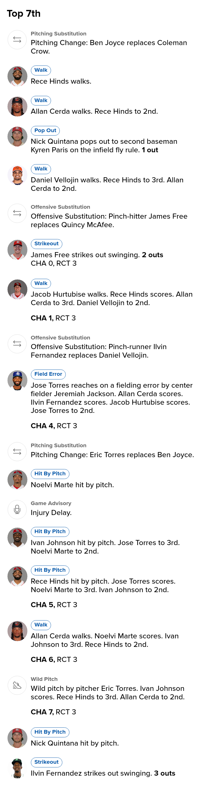
Task: Open Rece Hinds headshot on the first walk
Action: pos(17,76)
